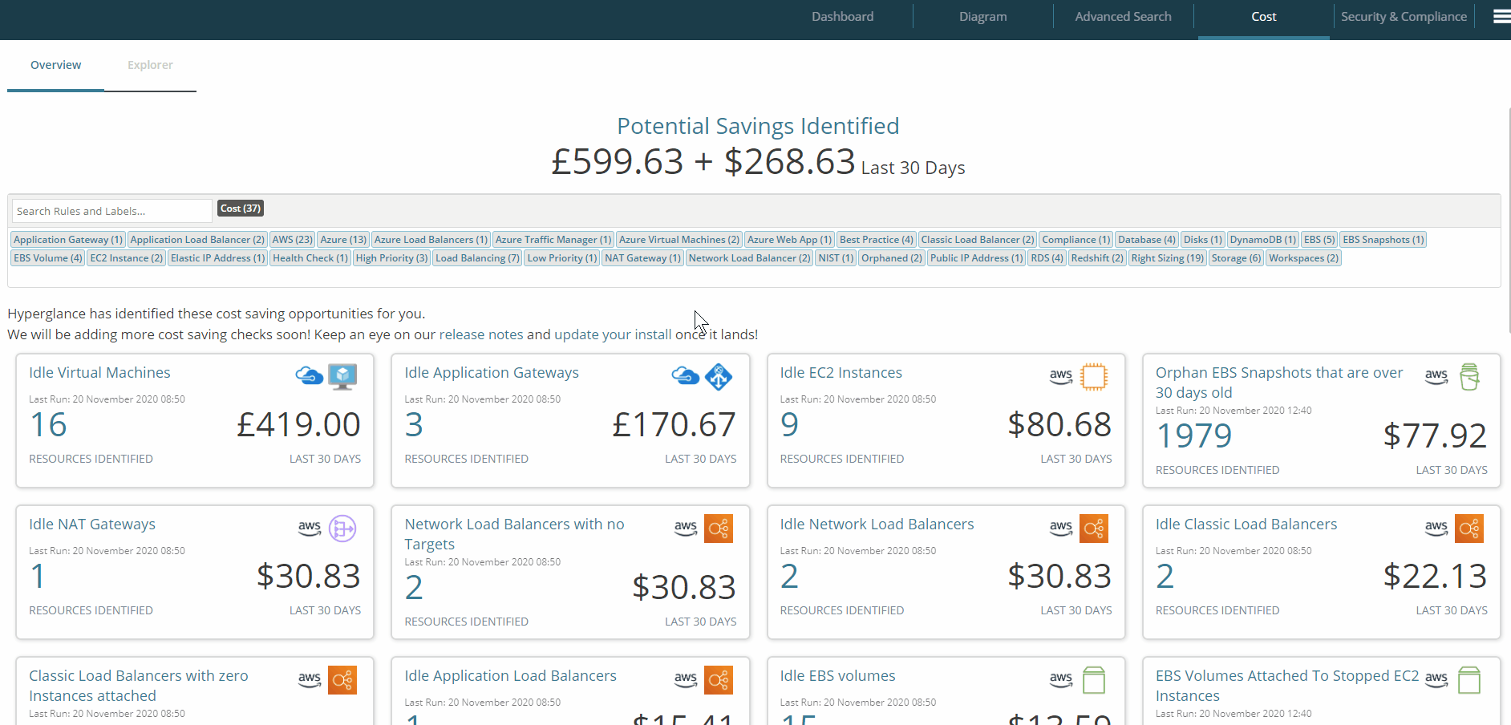The image size is (1511, 725).
Task: Select the NAT Gateway (1) label
Action: (642, 257)
